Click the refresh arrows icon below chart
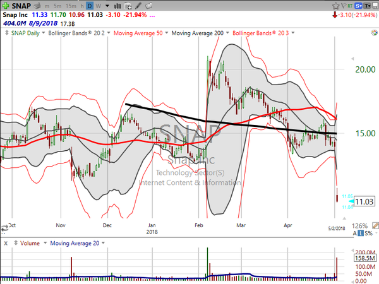 pos(4,228)
